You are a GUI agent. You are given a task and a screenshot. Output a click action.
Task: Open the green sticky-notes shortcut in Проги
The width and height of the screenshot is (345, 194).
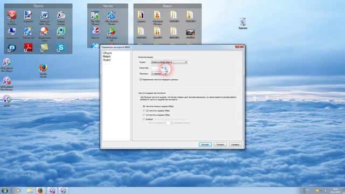tap(44, 47)
